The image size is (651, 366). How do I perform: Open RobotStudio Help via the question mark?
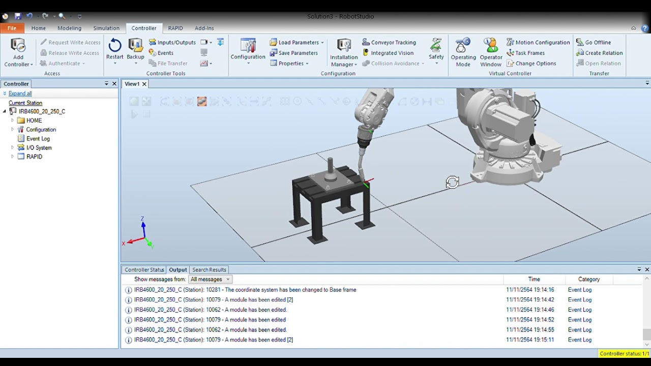pyautogui.click(x=644, y=28)
